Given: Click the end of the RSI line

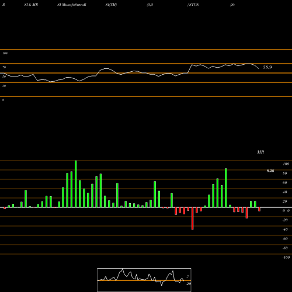Looking at the screenshot, I should [259, 69].
